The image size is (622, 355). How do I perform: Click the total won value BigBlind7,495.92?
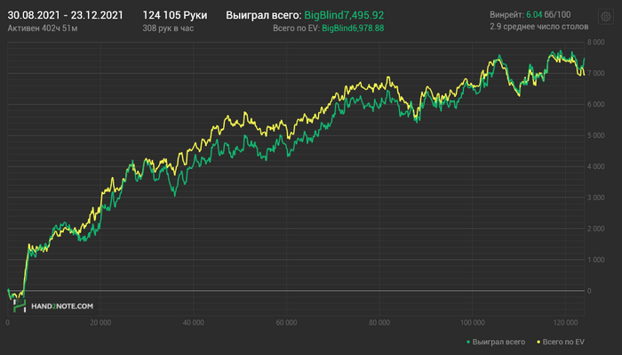pos(344,15)
